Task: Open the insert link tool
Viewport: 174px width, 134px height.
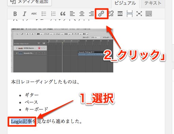Action: [x=101, y=14]
